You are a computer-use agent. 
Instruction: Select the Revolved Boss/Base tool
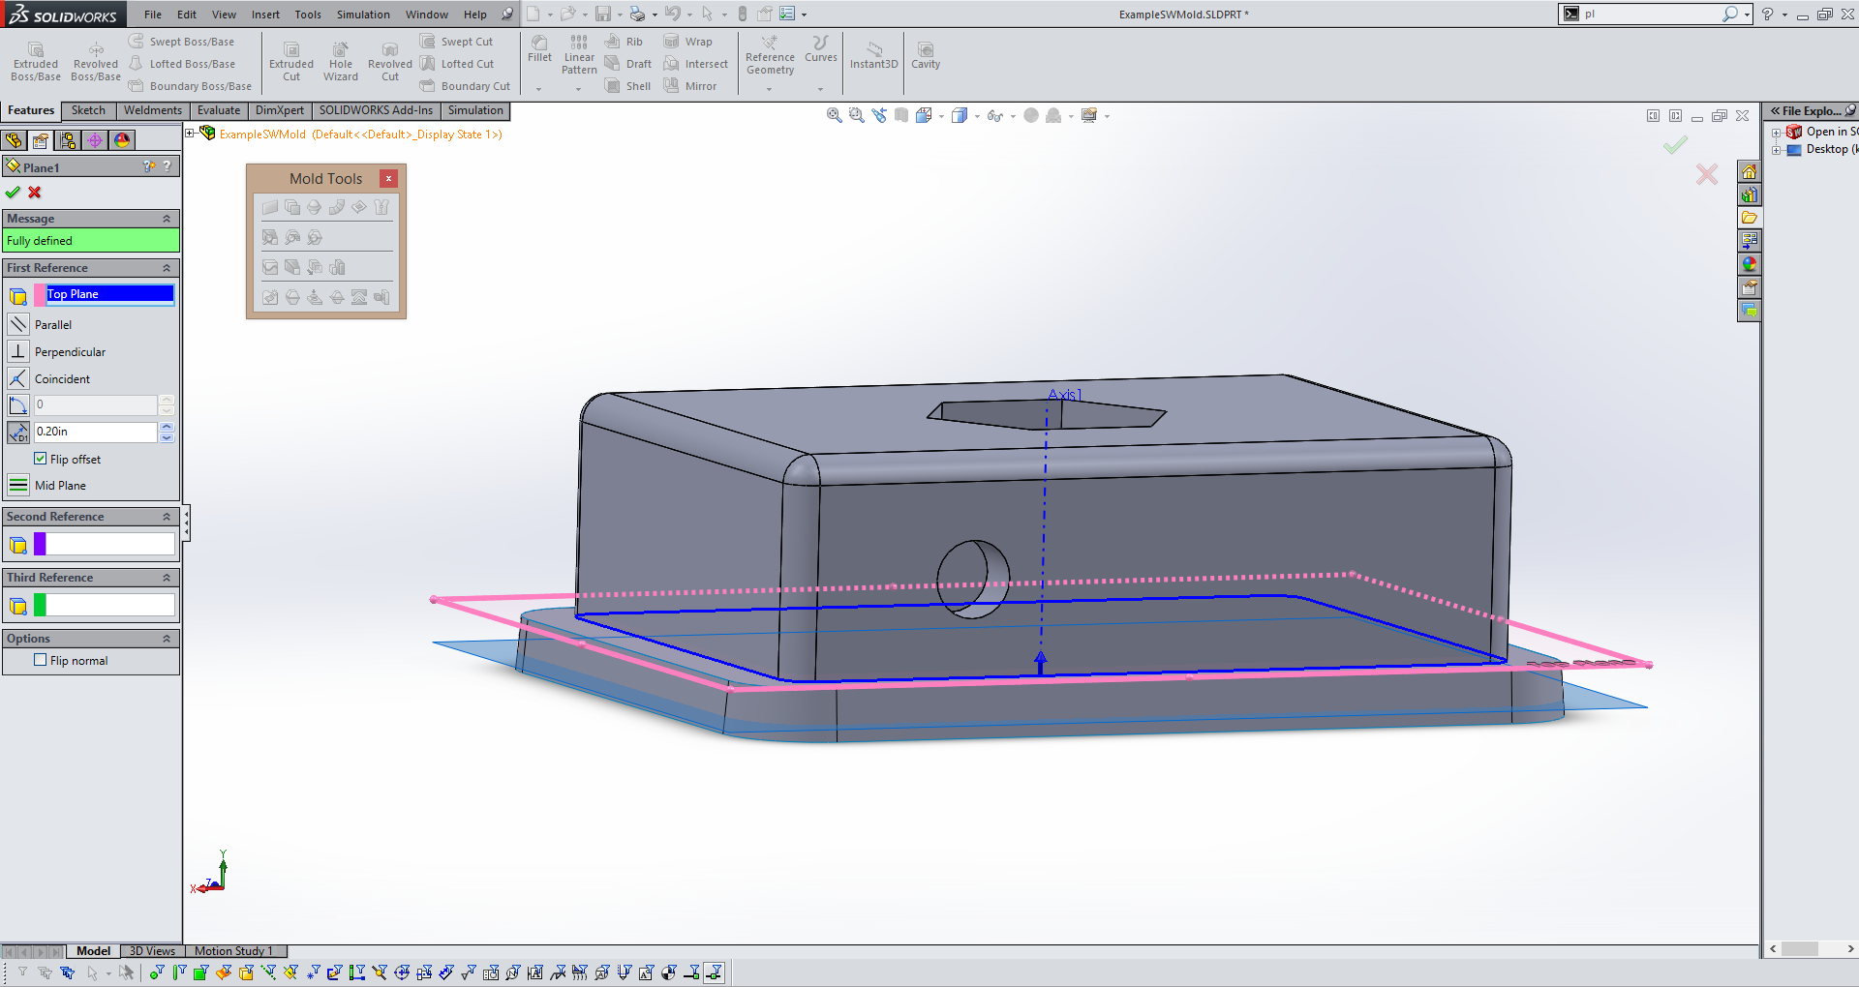[x=96, y=61]
